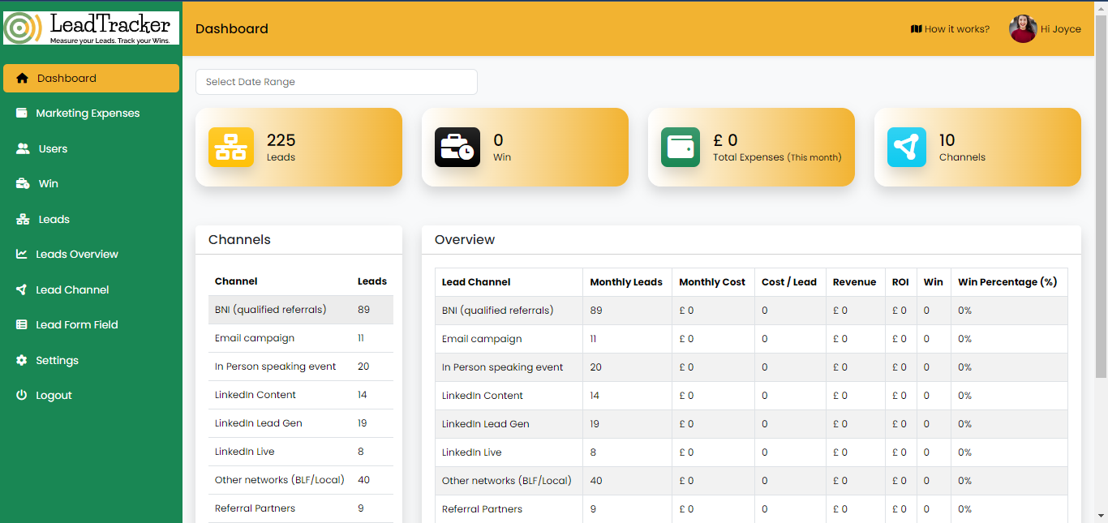1108x523 pixels.
Task: Click the Win Percentage (%) column header
Action: pyautogui.click(x=1007, y=282)
